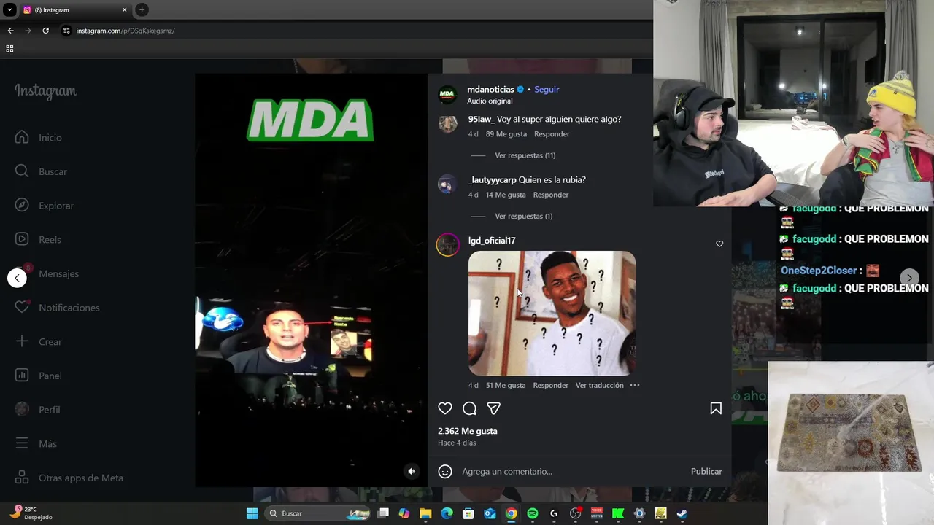The image size is (934, 525).
Task: Share the post with the paper plane icon
Action: click(x=494, y=408)
